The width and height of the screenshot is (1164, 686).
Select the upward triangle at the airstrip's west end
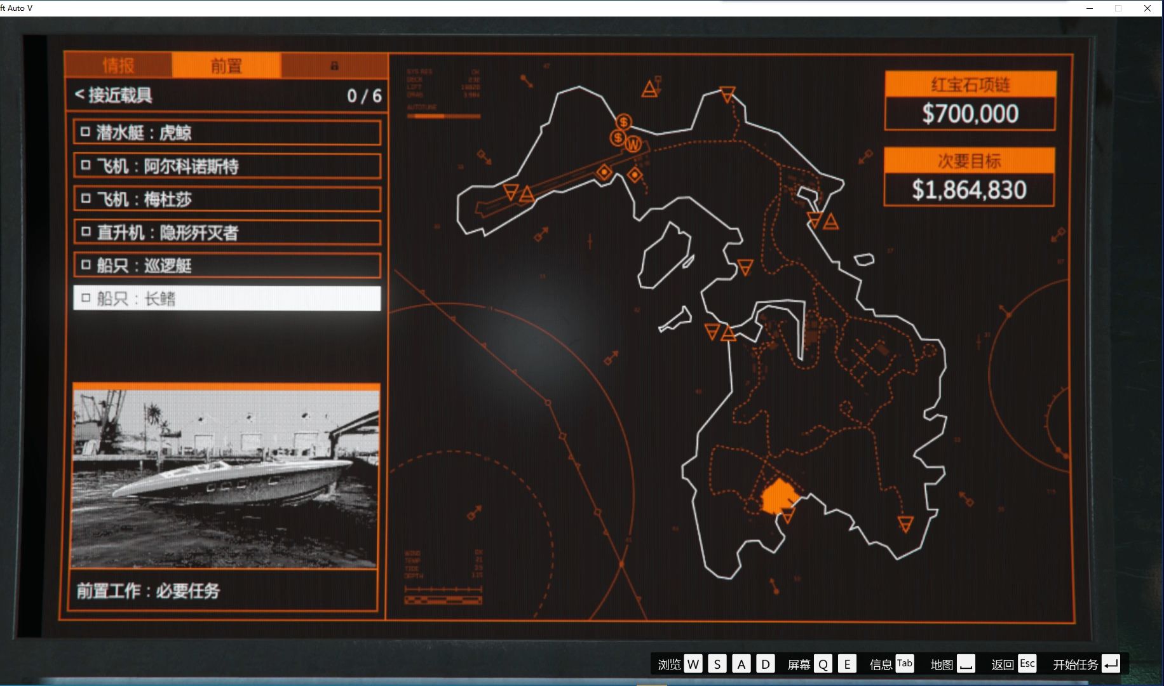click(527, 194)
